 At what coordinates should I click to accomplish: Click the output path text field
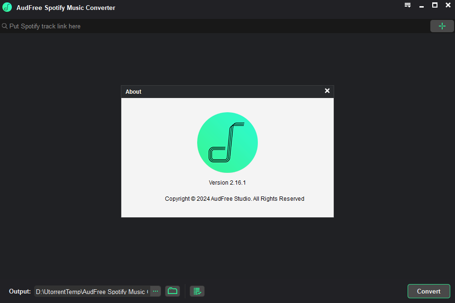[92, 291]
